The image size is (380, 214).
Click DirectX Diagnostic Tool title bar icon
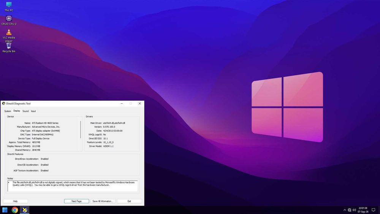point(4,103)
